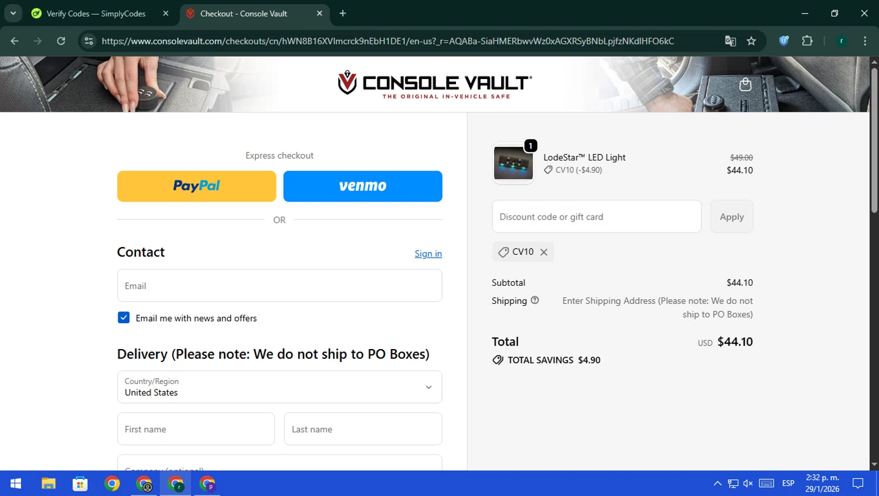Image resolution: width=879 pixels, height=496 pixels.
Task: Click the Console Vault logo
Action: [434, 84]
